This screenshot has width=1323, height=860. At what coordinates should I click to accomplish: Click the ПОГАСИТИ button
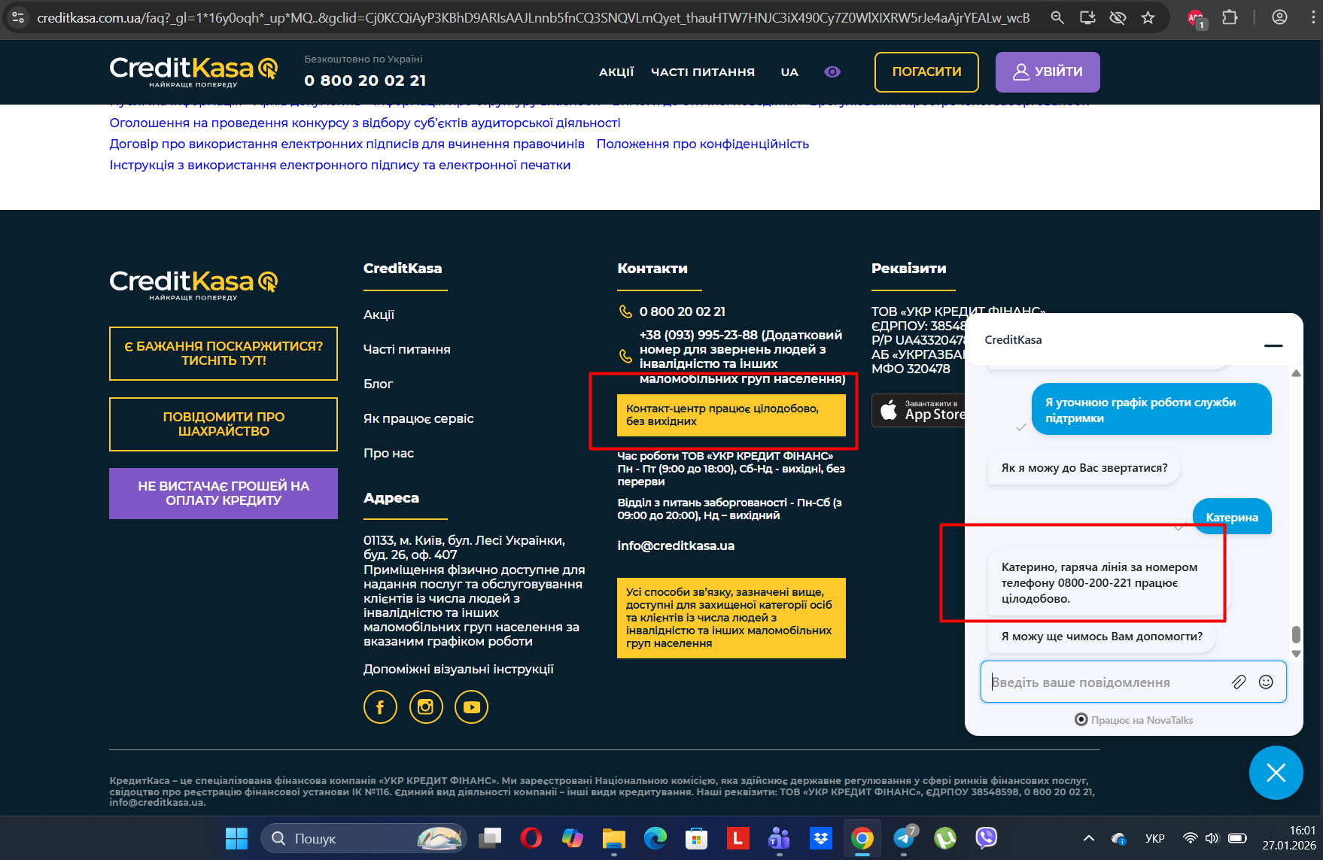click(x=926, y=71)
